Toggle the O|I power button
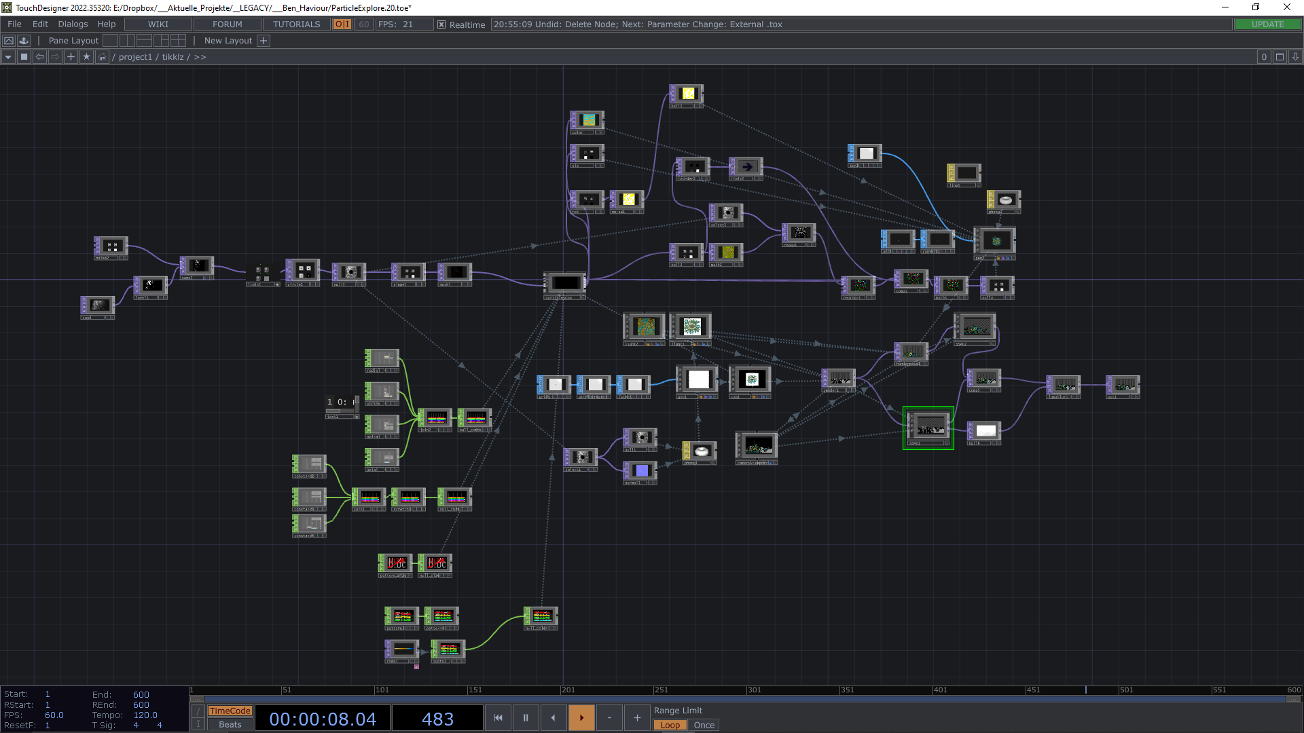The width and height of the screenshot is (1304, 733). point(342,24)
